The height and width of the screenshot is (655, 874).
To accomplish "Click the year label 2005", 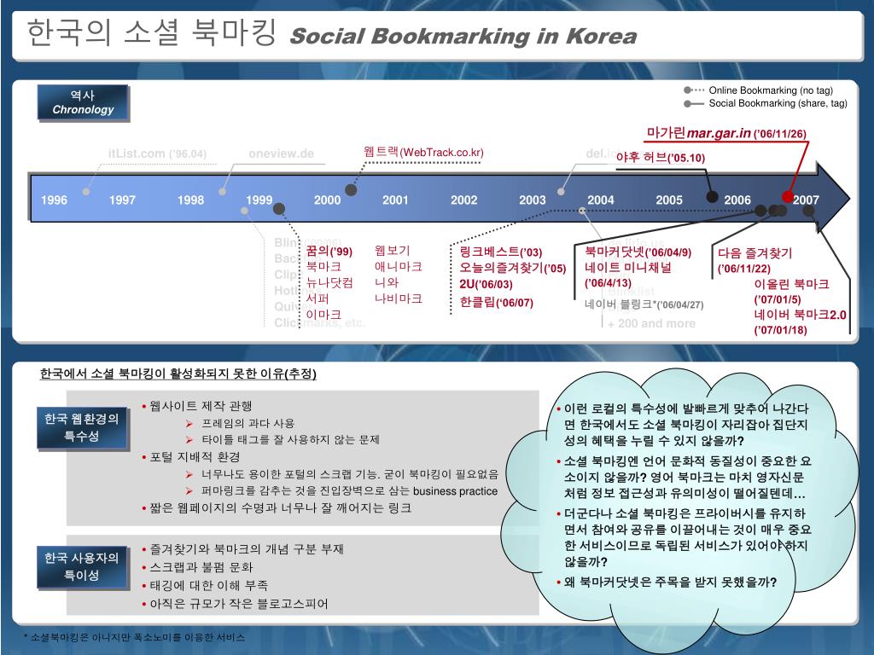I will [x=669, y=200].
